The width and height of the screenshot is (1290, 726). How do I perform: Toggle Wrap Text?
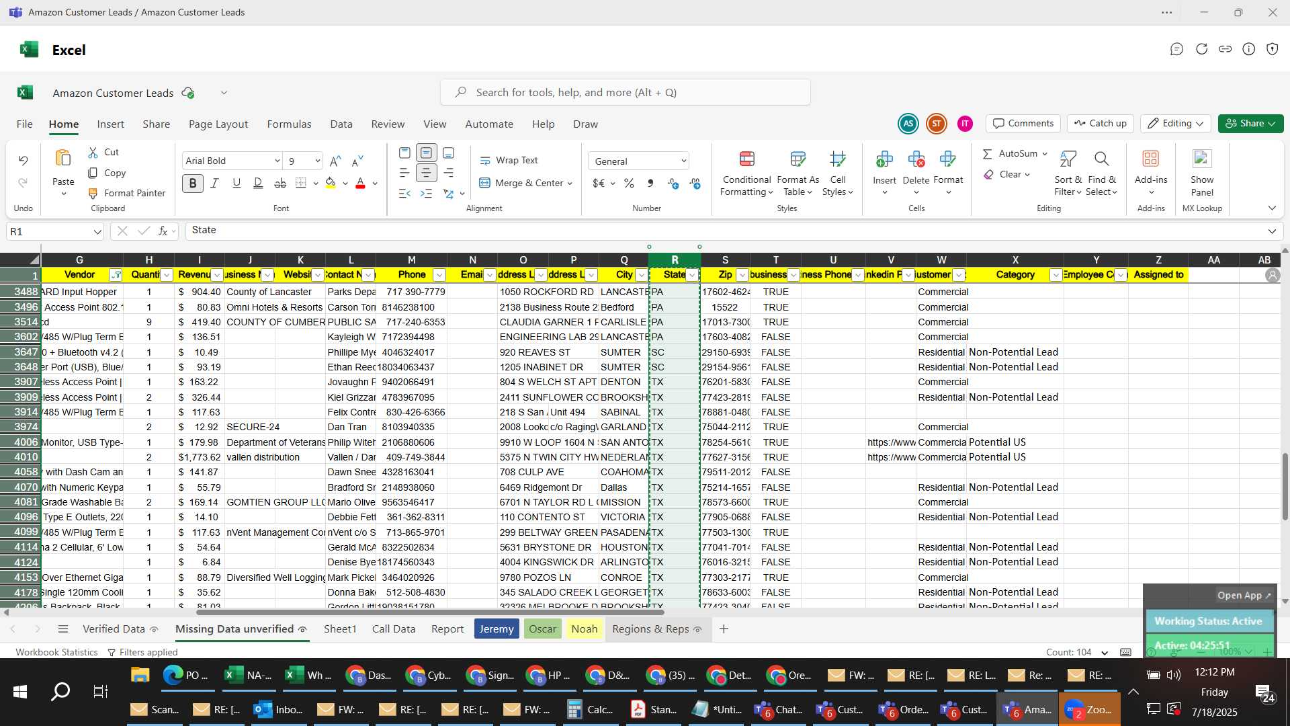click(x=509, y=160)
